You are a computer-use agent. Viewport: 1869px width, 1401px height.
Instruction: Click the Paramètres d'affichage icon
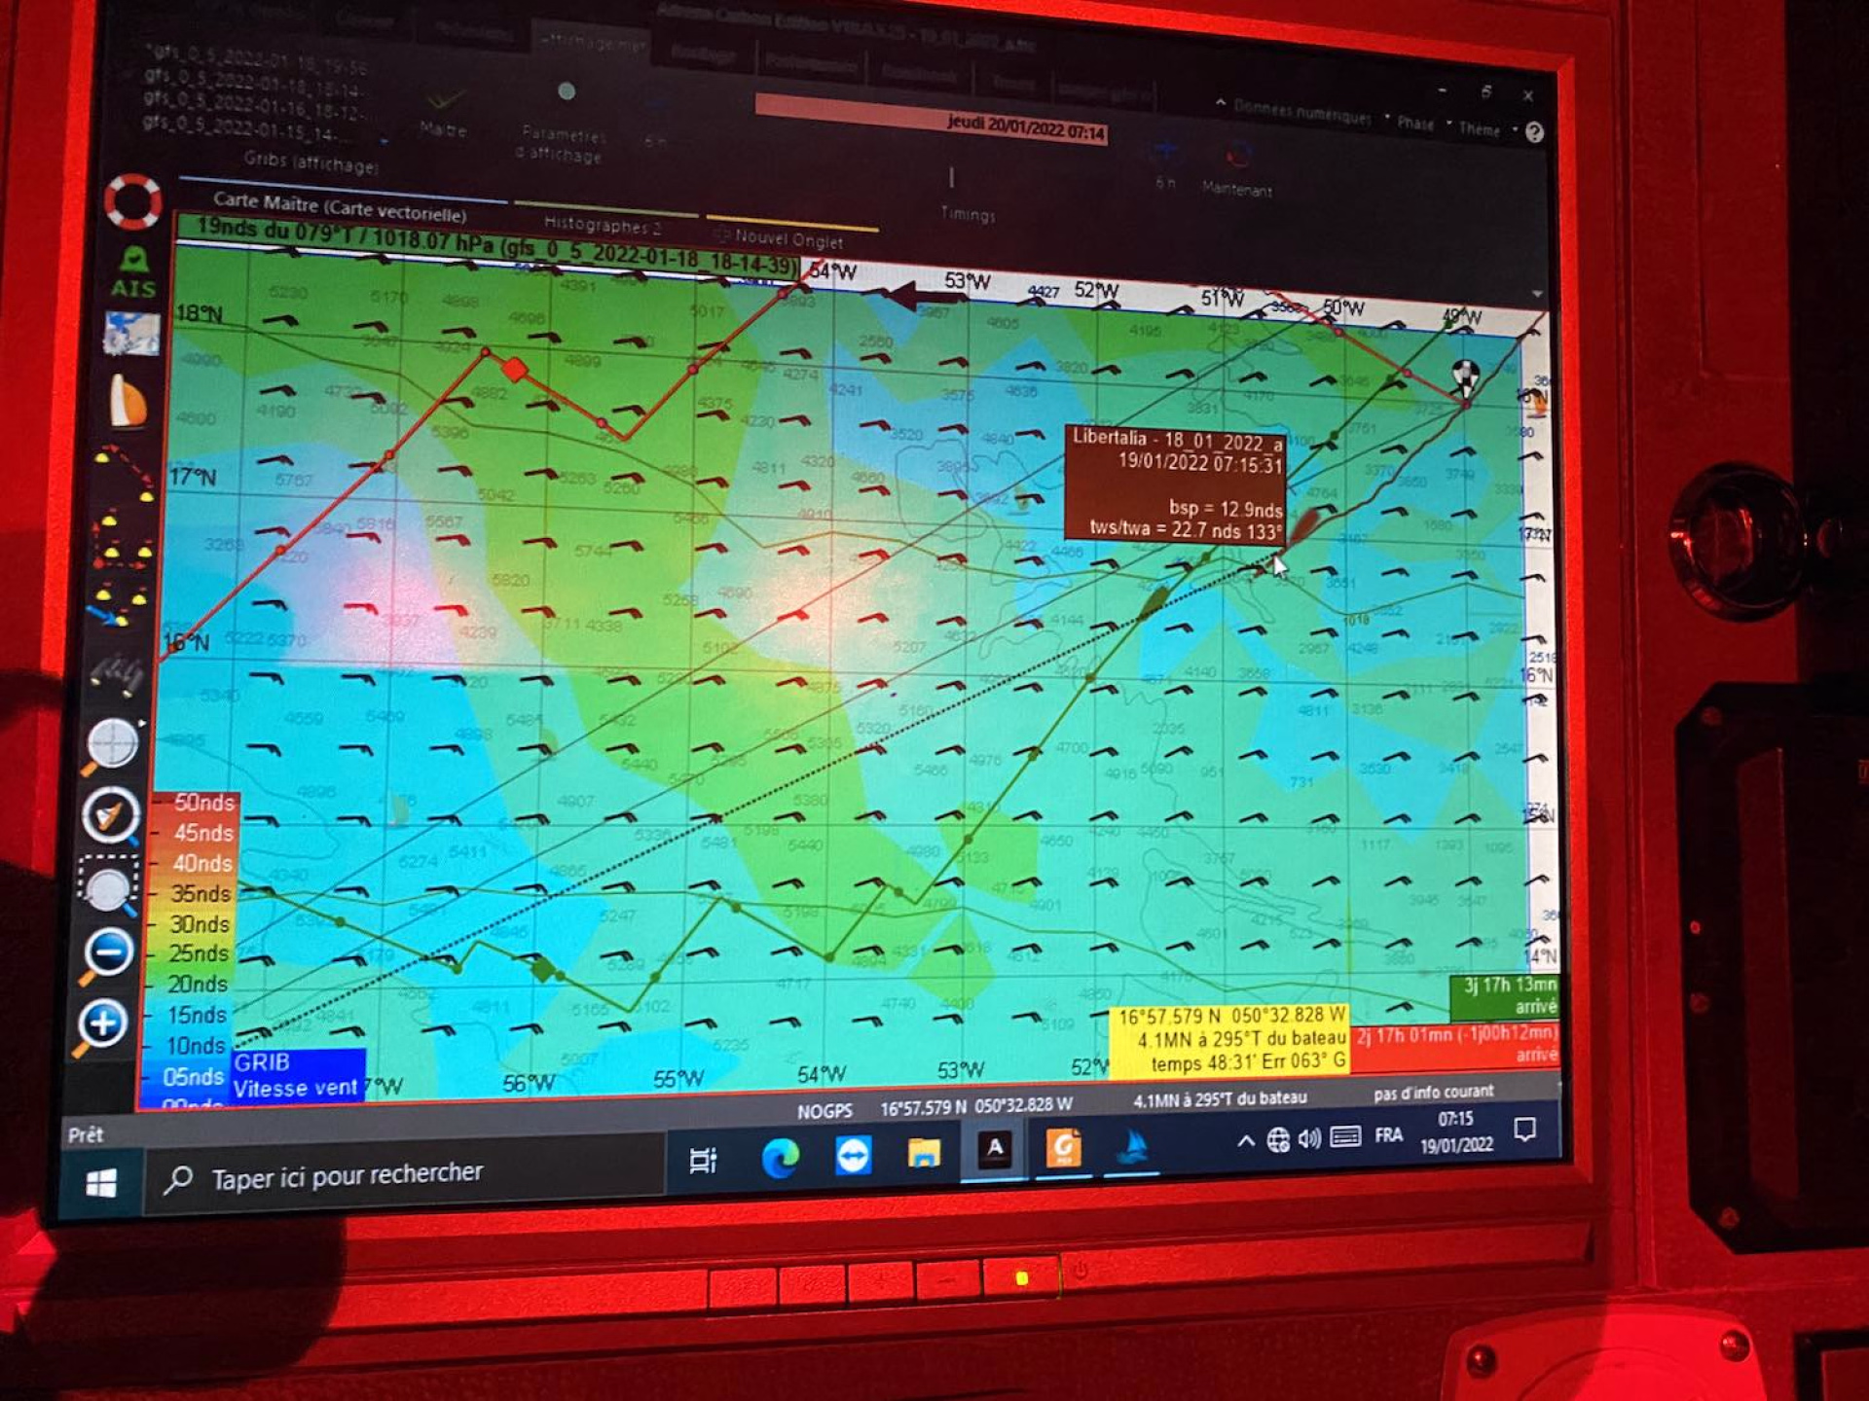(566, 92)
